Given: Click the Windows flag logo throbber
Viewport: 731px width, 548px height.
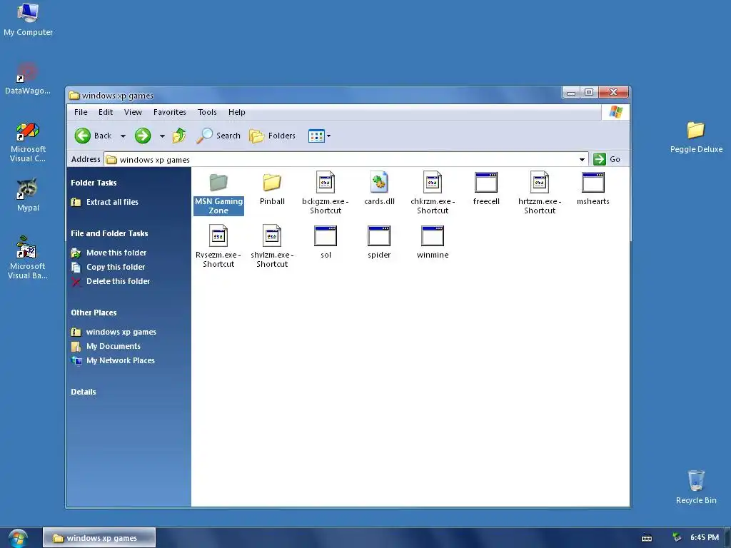Looking at the screenshot, I should (615, 112).
